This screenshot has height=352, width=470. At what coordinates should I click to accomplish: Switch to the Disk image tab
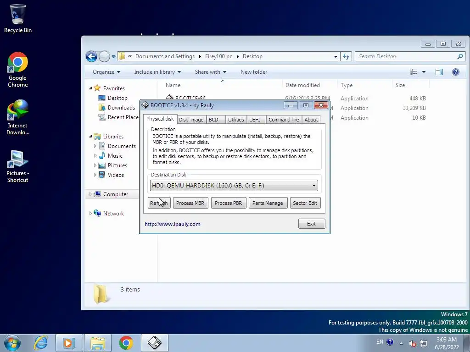tap(191, 120)
